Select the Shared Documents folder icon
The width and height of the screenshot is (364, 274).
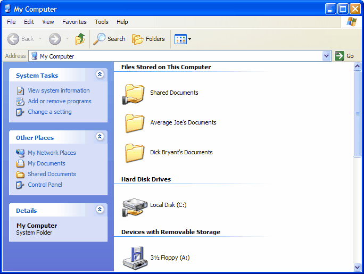pyautogui.click(x=134, y=94)
